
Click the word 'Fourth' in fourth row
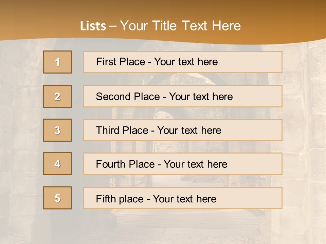[x=111, y=164]
